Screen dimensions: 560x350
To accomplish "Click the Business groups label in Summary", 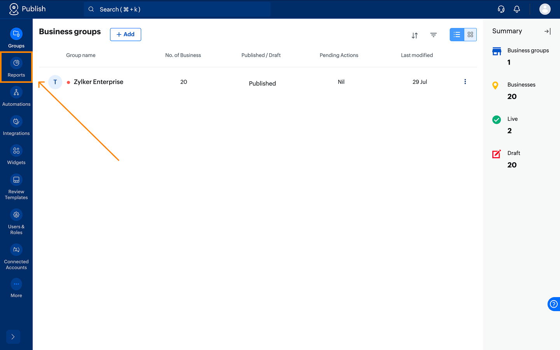I will pos(528,51).
